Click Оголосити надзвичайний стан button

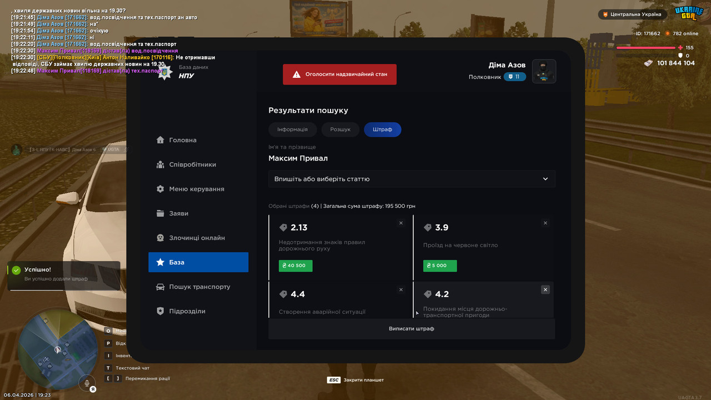(x=340, y=74)
